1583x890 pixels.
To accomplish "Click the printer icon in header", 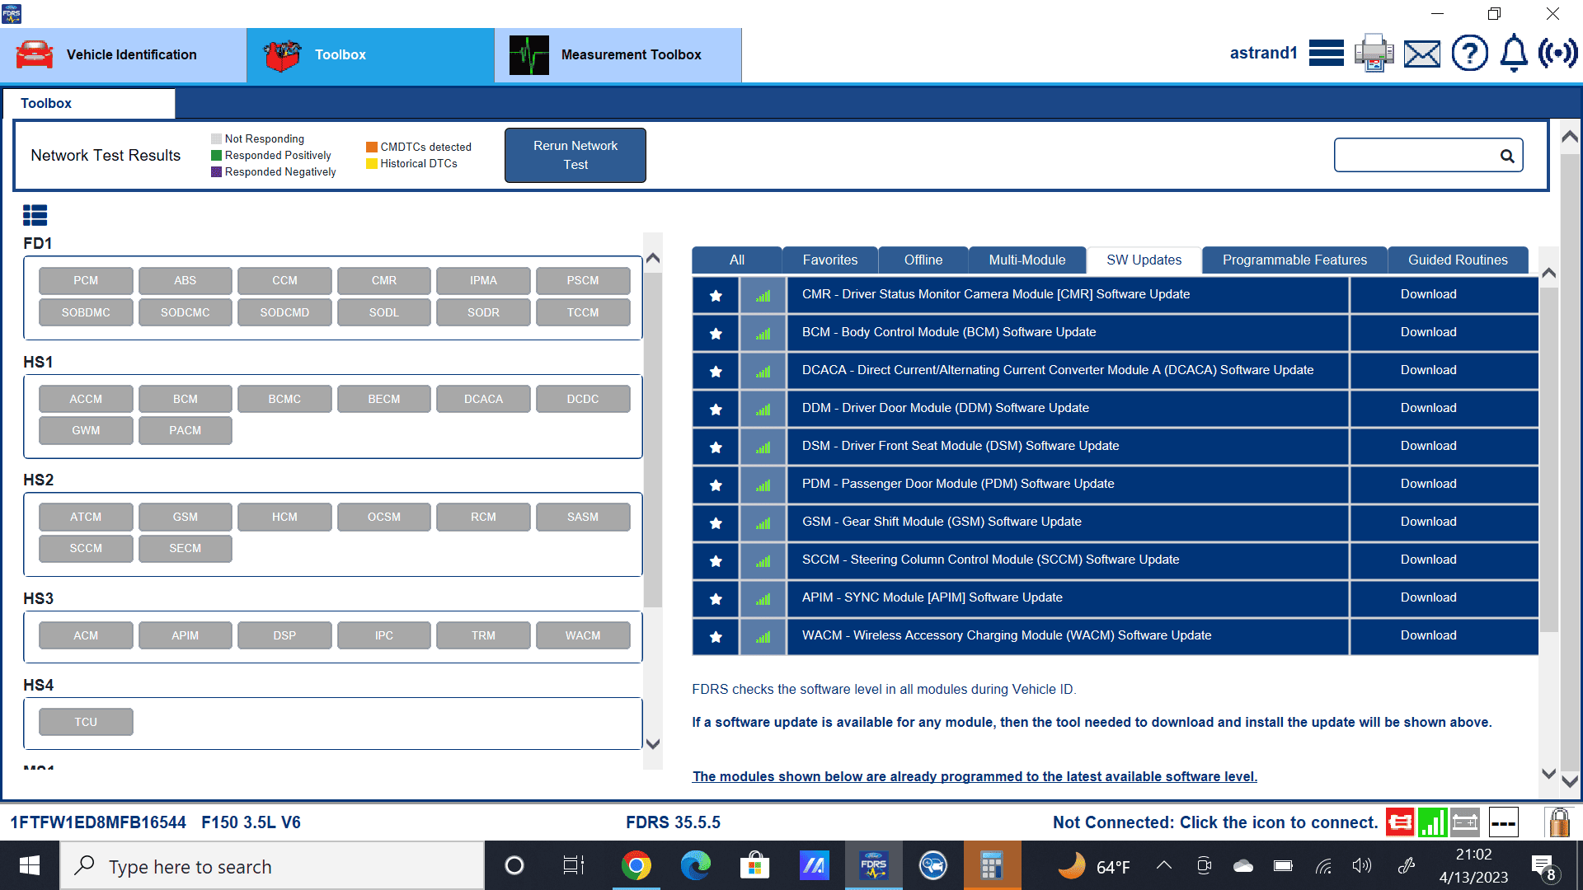I will click(x=1374, y=54).
